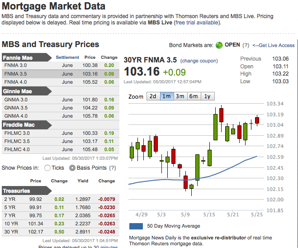Click the 10 YR treasury label
Image resolution: width=298 pixels, height=248 pixels.
click(11, 224)
